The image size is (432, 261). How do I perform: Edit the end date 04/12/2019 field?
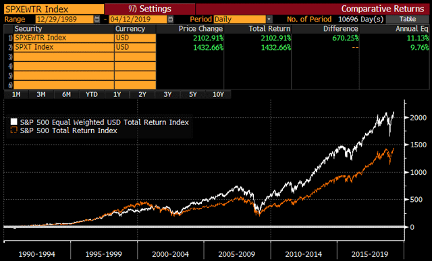pos(138,20)
